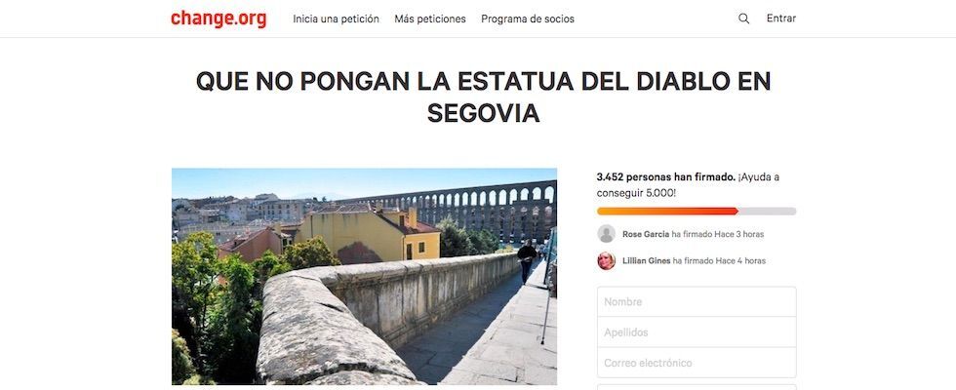
Task: Click Rose Garcia's gray avatar icon
Action: 606,234
